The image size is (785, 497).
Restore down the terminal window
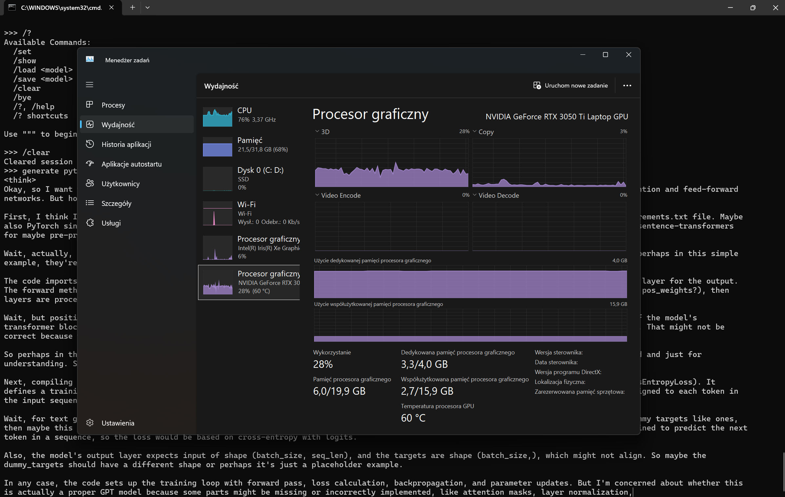click(x=753, y=8)
